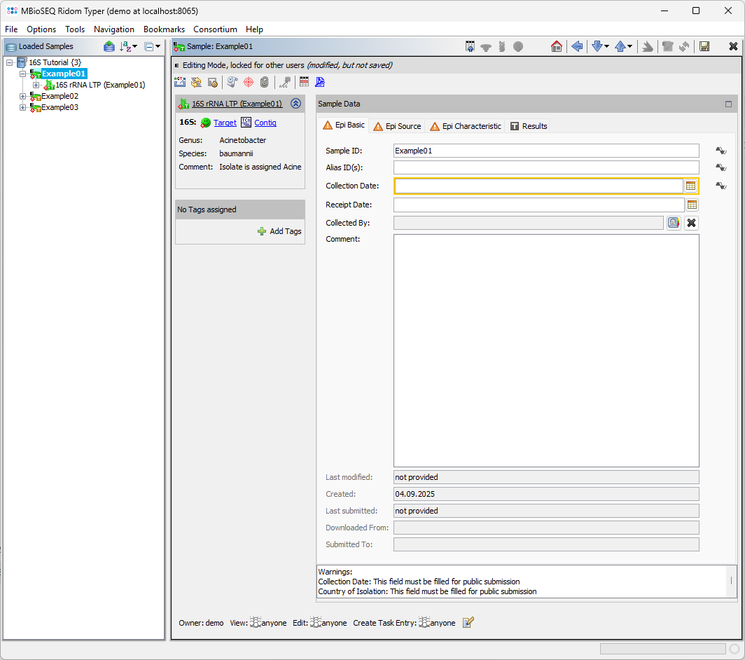Collapse the Example01 tree node
Screen dimensions: 745x660
22,74
